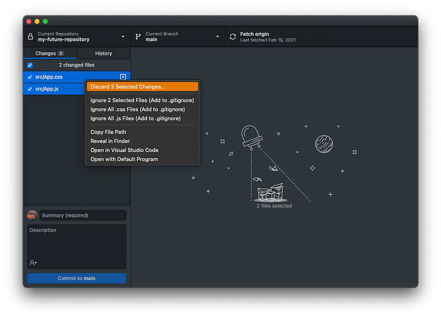This screenshot has width=441, height=318.
Task: Toggle the select-all changed files checkbox
Action: [30, 65]
